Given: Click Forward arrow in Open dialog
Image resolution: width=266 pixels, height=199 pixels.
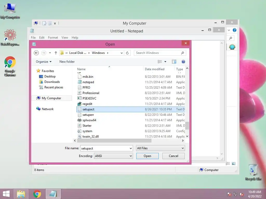Looking at the screenshot, I should coord(44,53).
